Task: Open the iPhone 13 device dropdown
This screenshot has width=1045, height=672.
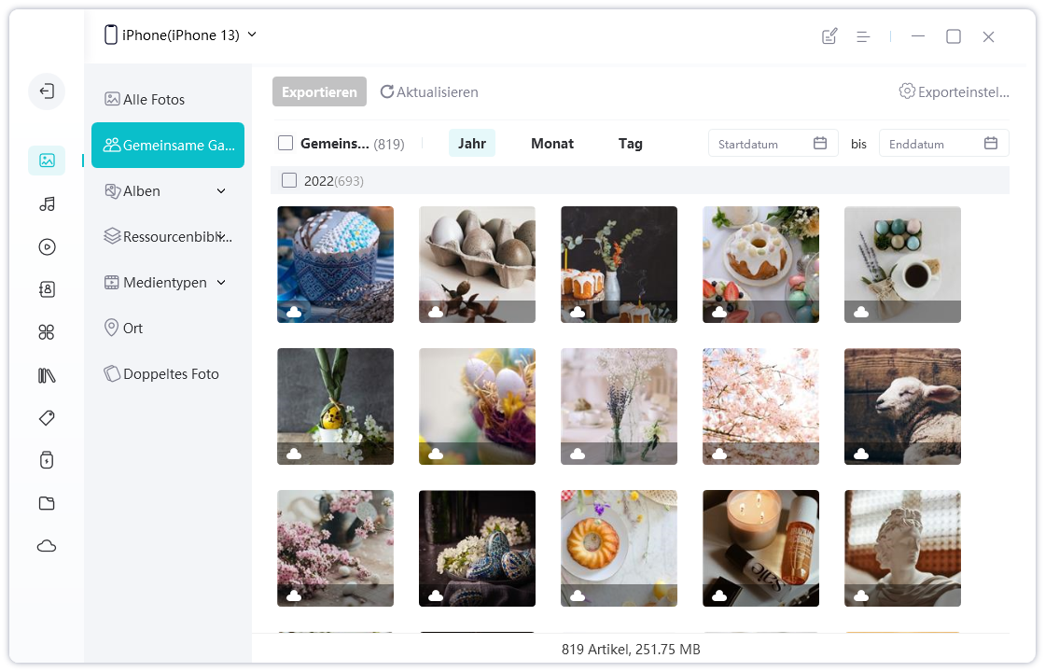Action: 181,35
